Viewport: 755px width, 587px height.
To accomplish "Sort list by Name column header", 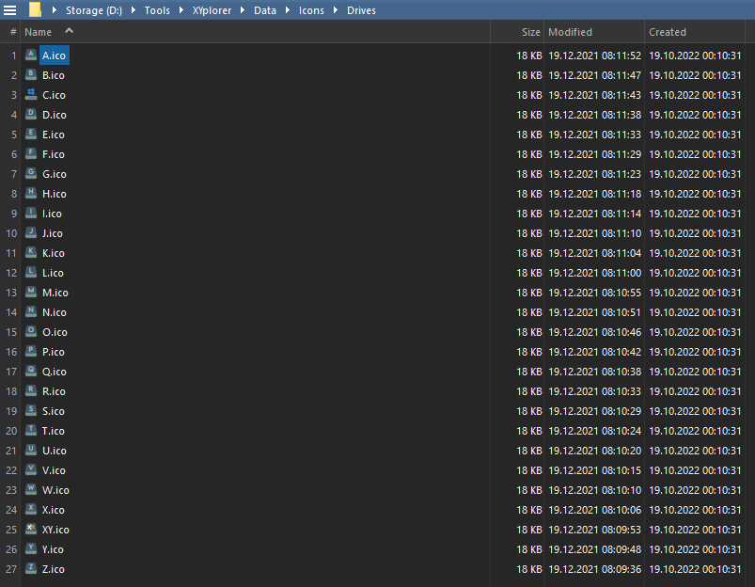I will coord(39,32).
